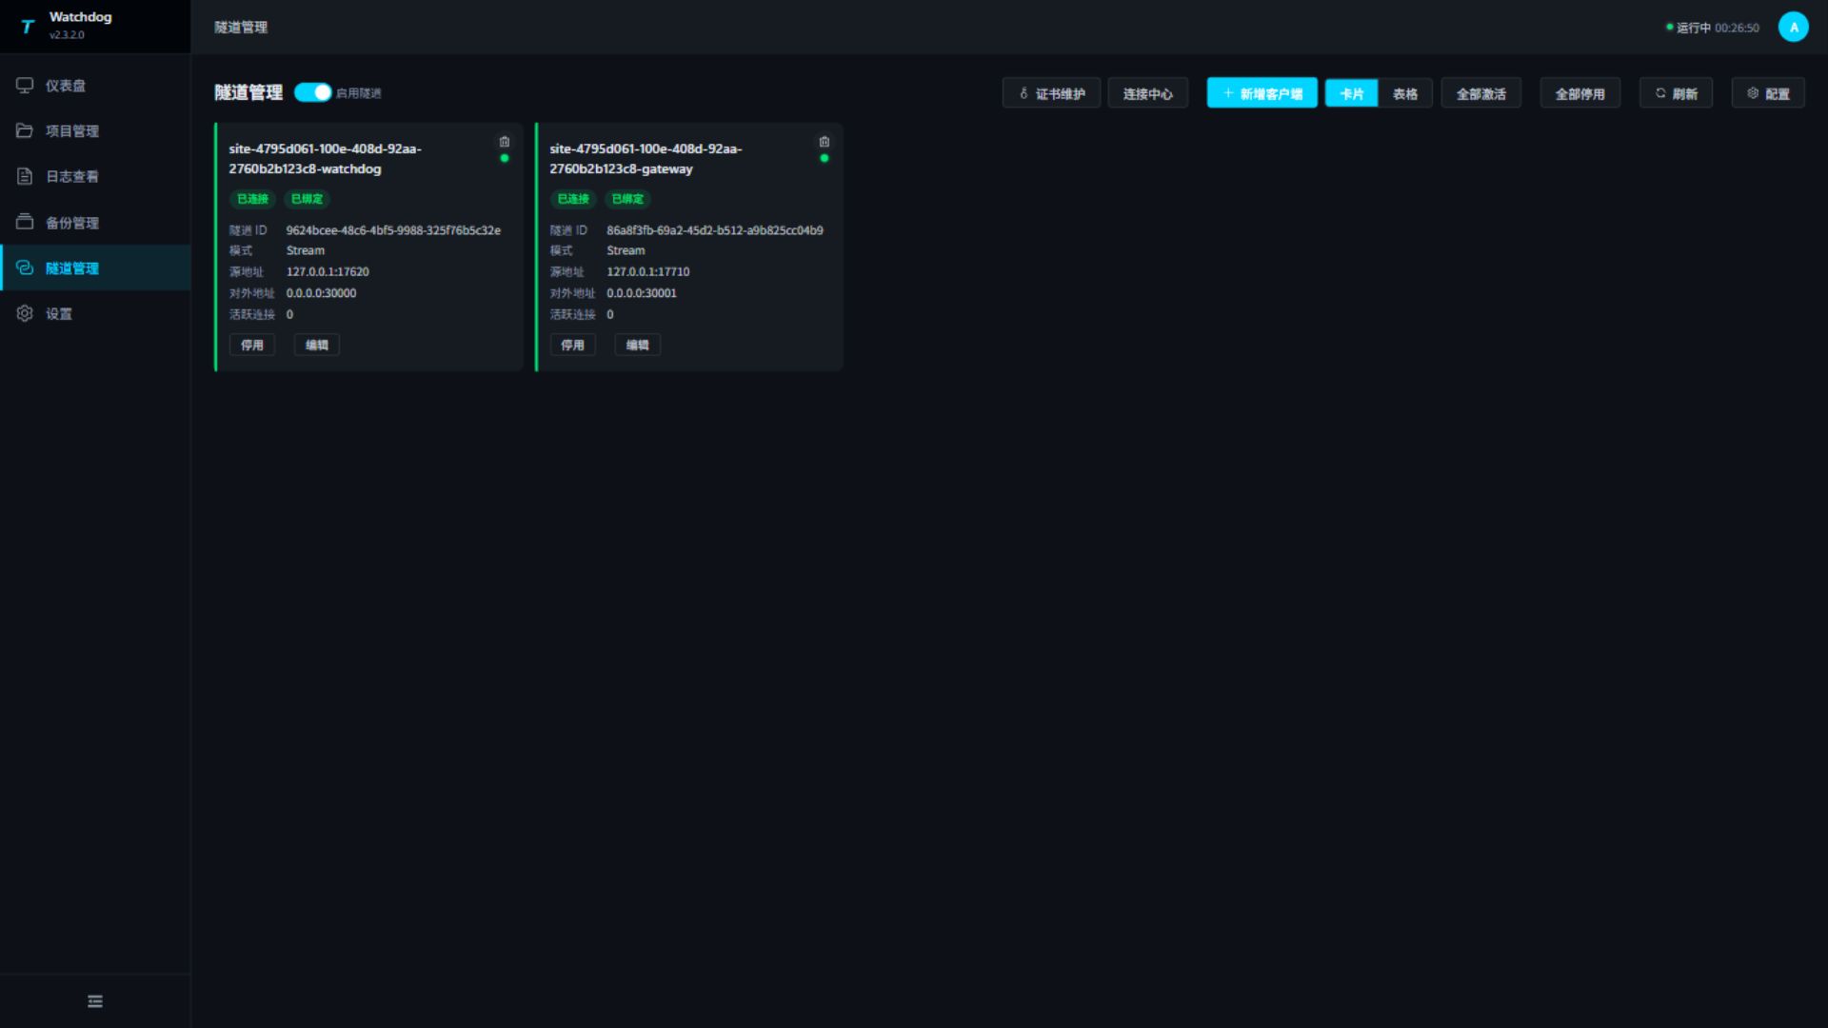
Task: Open 项目管理 in the sidebar
Action: (x=95, y=131)
